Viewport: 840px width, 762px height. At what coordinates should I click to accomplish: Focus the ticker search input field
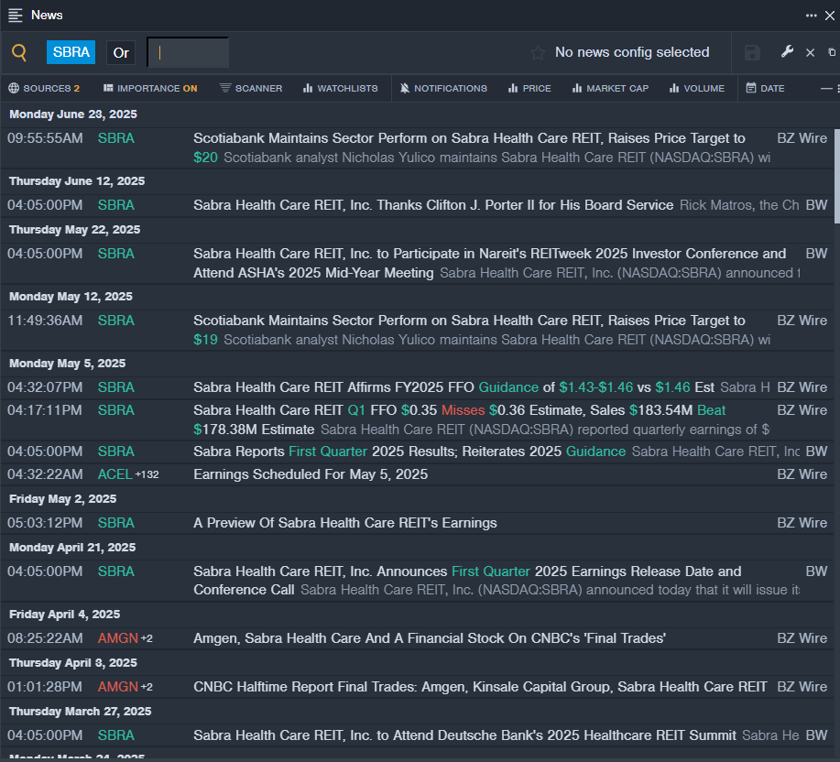pos(188,52)
